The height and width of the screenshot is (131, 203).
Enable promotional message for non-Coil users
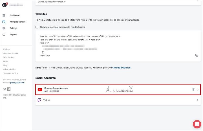point(37,27)
